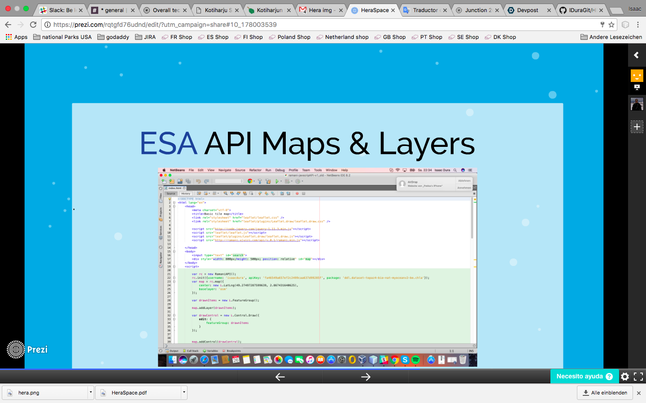Go back in browser history
Screen dimensions: 646x403
pyautogui.click(x=8, y=25)
